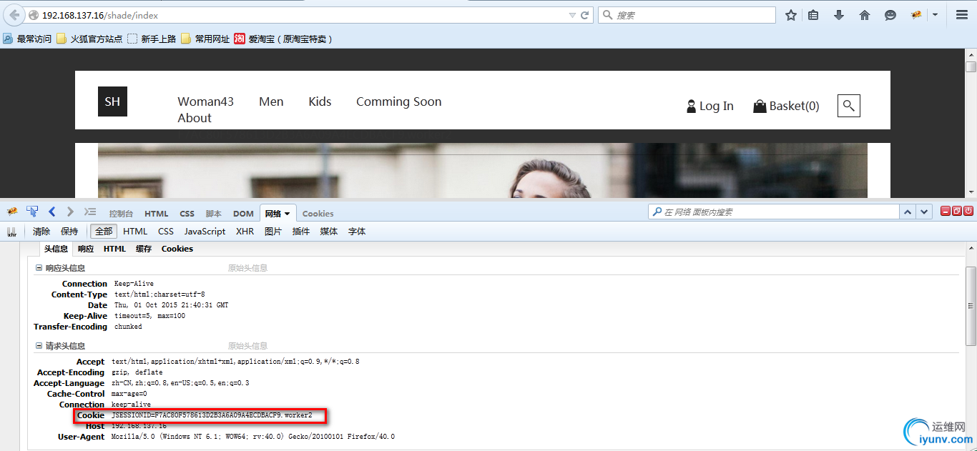Filter network requests by XHR
This screenshot has width=977, height=451.
[245, 232]
